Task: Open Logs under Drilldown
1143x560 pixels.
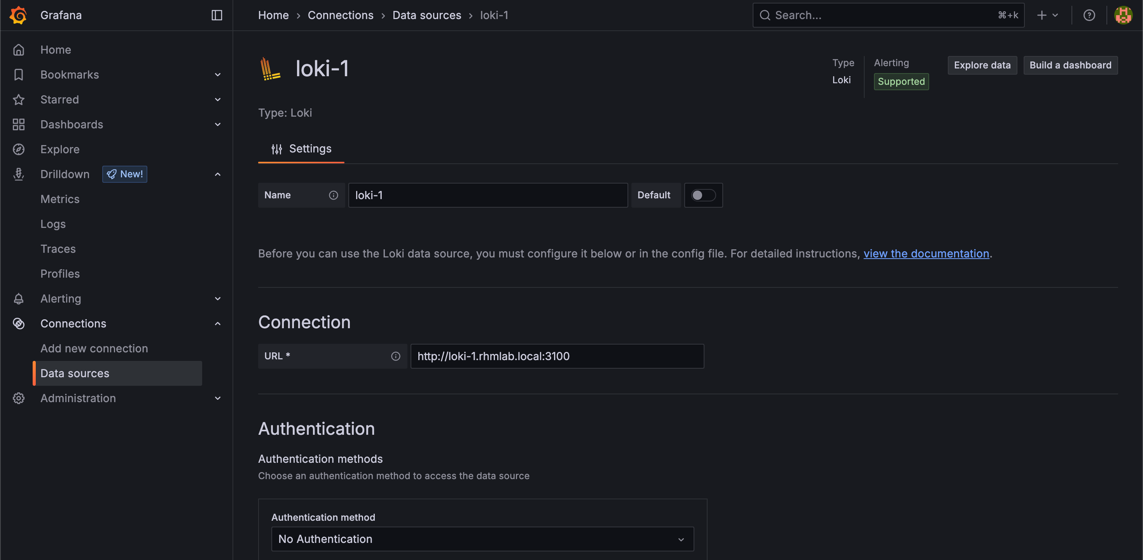Action: pyautogui.click(x=53, y=224)
